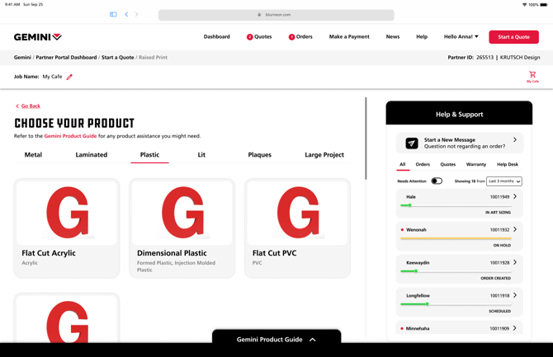Open the My Cafe cart icon

(x=532, y=75)
